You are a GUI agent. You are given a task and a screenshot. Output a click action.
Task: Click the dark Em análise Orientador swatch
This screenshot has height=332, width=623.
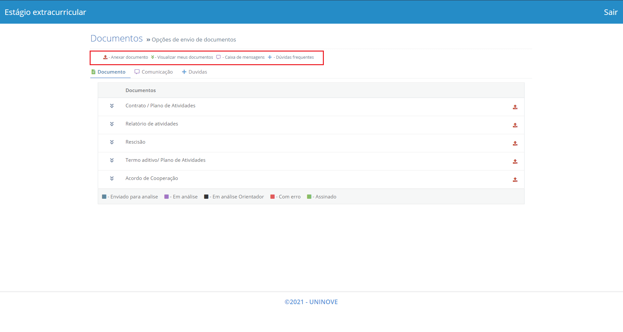point(206,197)
